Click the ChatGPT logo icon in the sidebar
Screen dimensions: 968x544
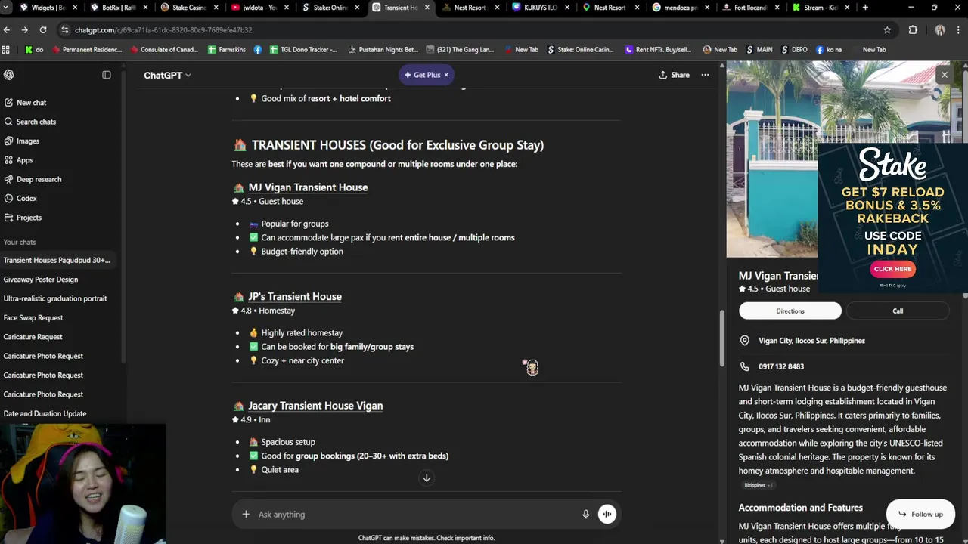(9, 75)
